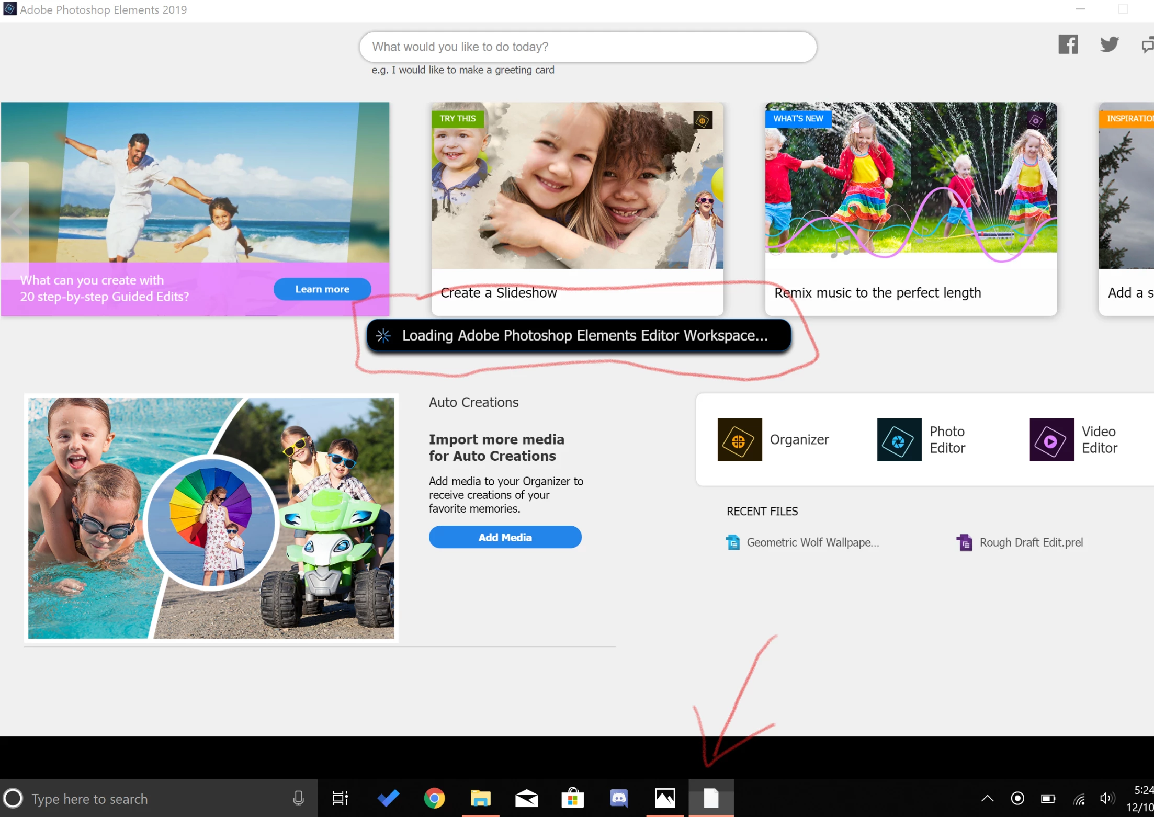
Task: Launch the Photo Editor icon
Action: (899, 439)
